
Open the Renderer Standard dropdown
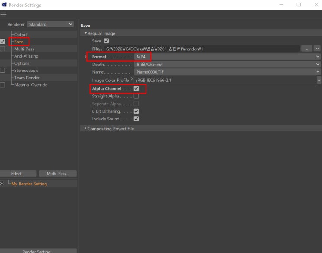50,24
